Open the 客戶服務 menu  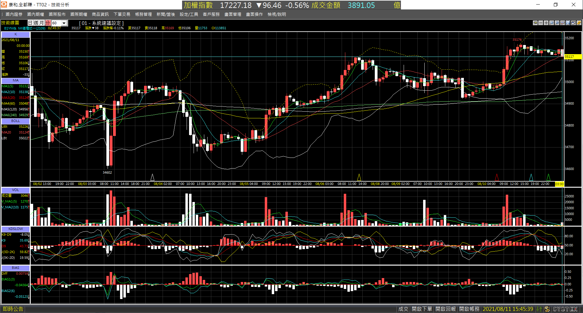(211, 14)
